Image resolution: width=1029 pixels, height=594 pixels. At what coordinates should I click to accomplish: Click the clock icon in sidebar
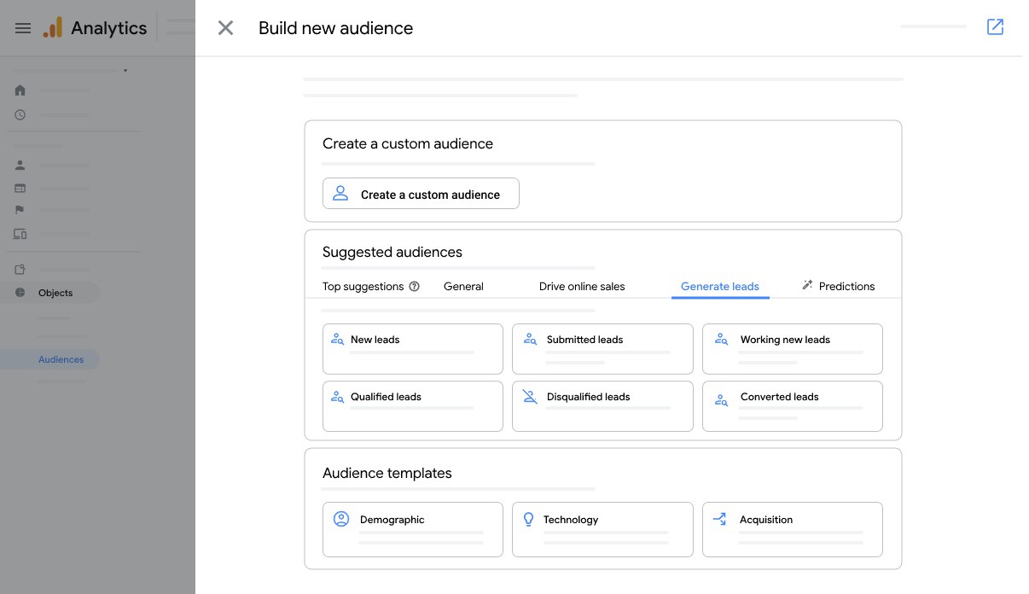(x=20, y=114)
